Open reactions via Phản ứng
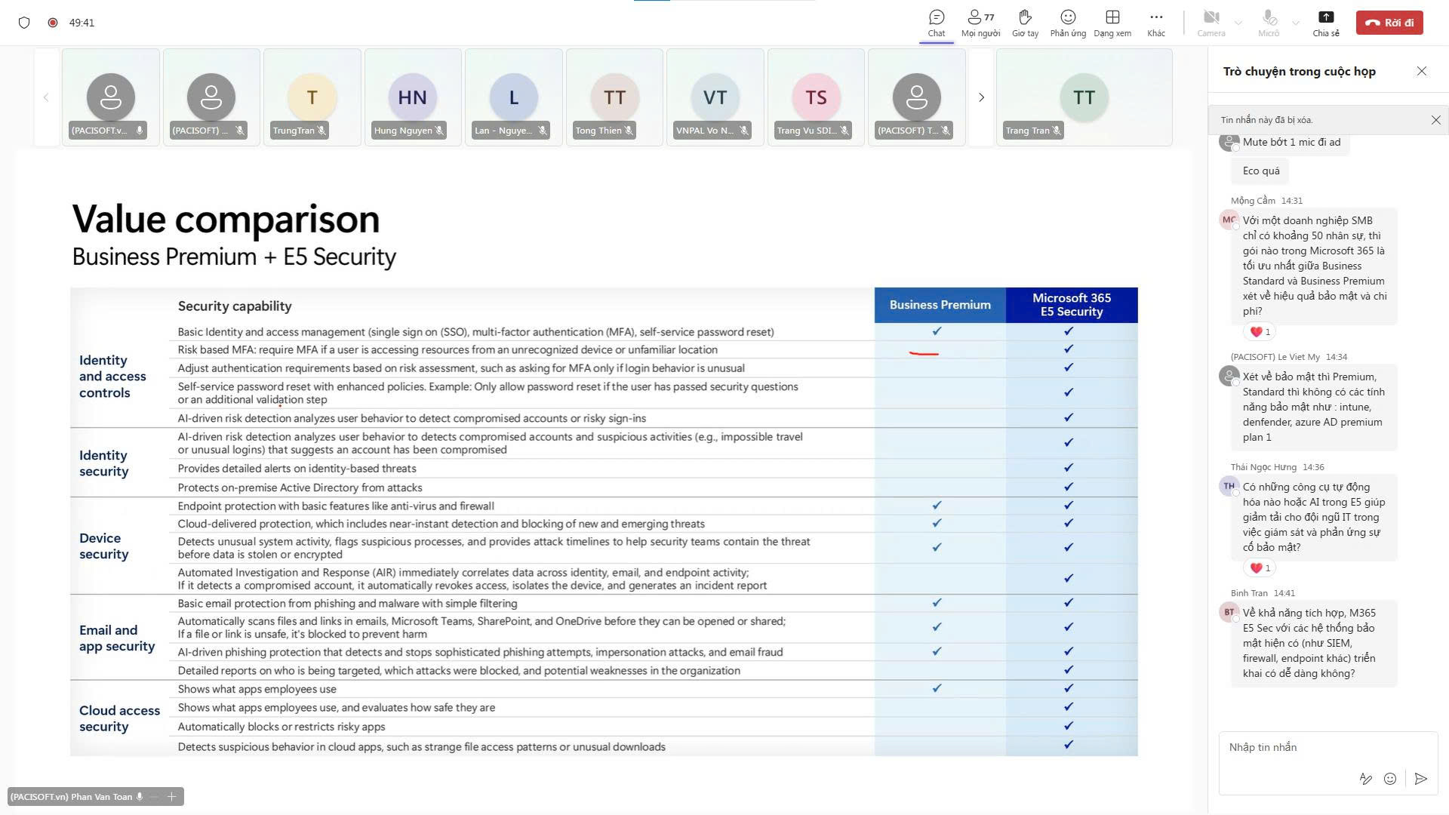This screenshot has height=815, width=1449. 1068,23
